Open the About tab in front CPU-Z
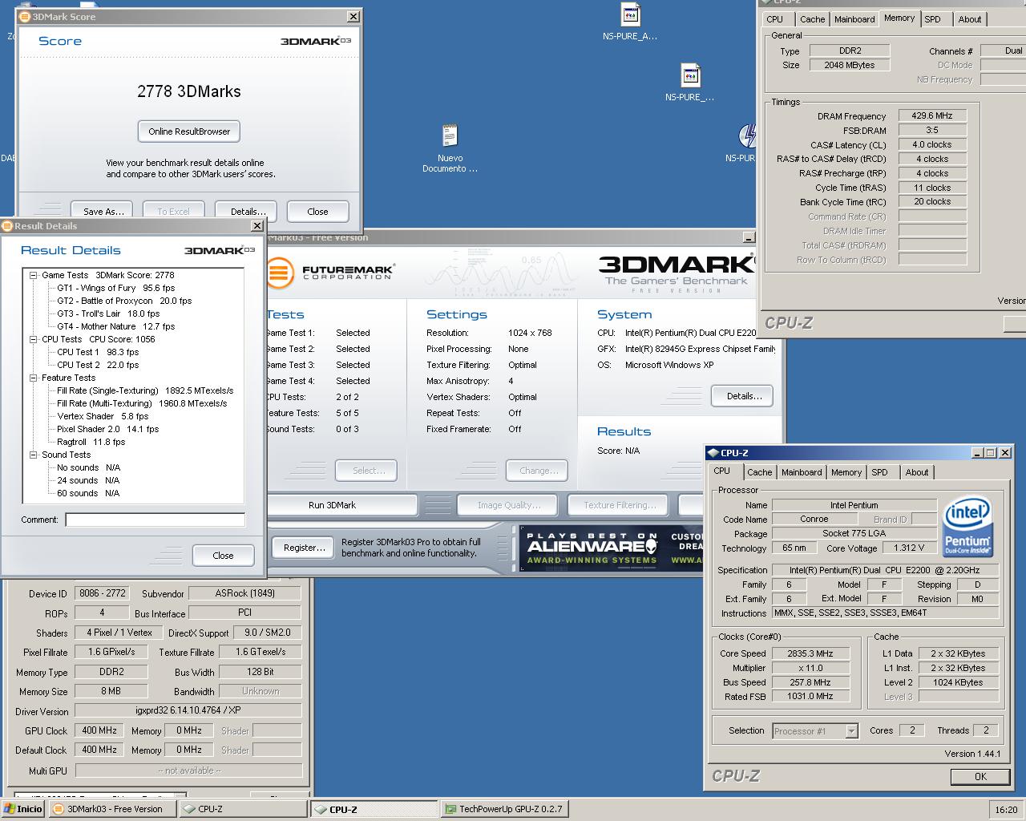 pyautogui.click(x=917, y=472)
